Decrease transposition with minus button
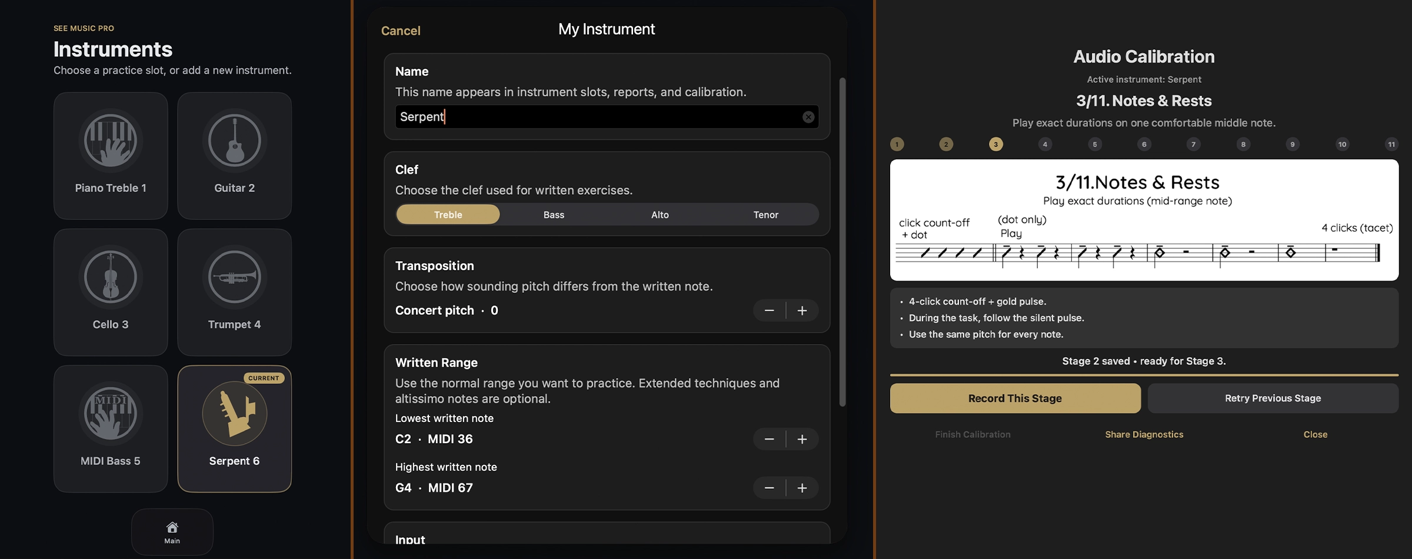Screen dimensions: 1412x559 769,311
